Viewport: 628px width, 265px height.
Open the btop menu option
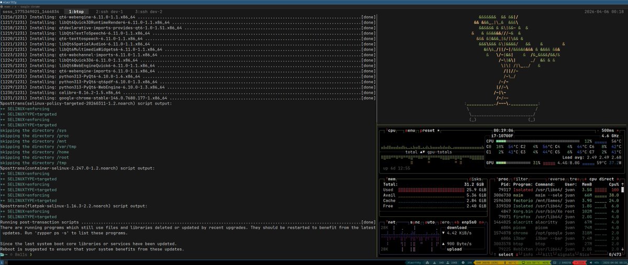pos(410,131)
